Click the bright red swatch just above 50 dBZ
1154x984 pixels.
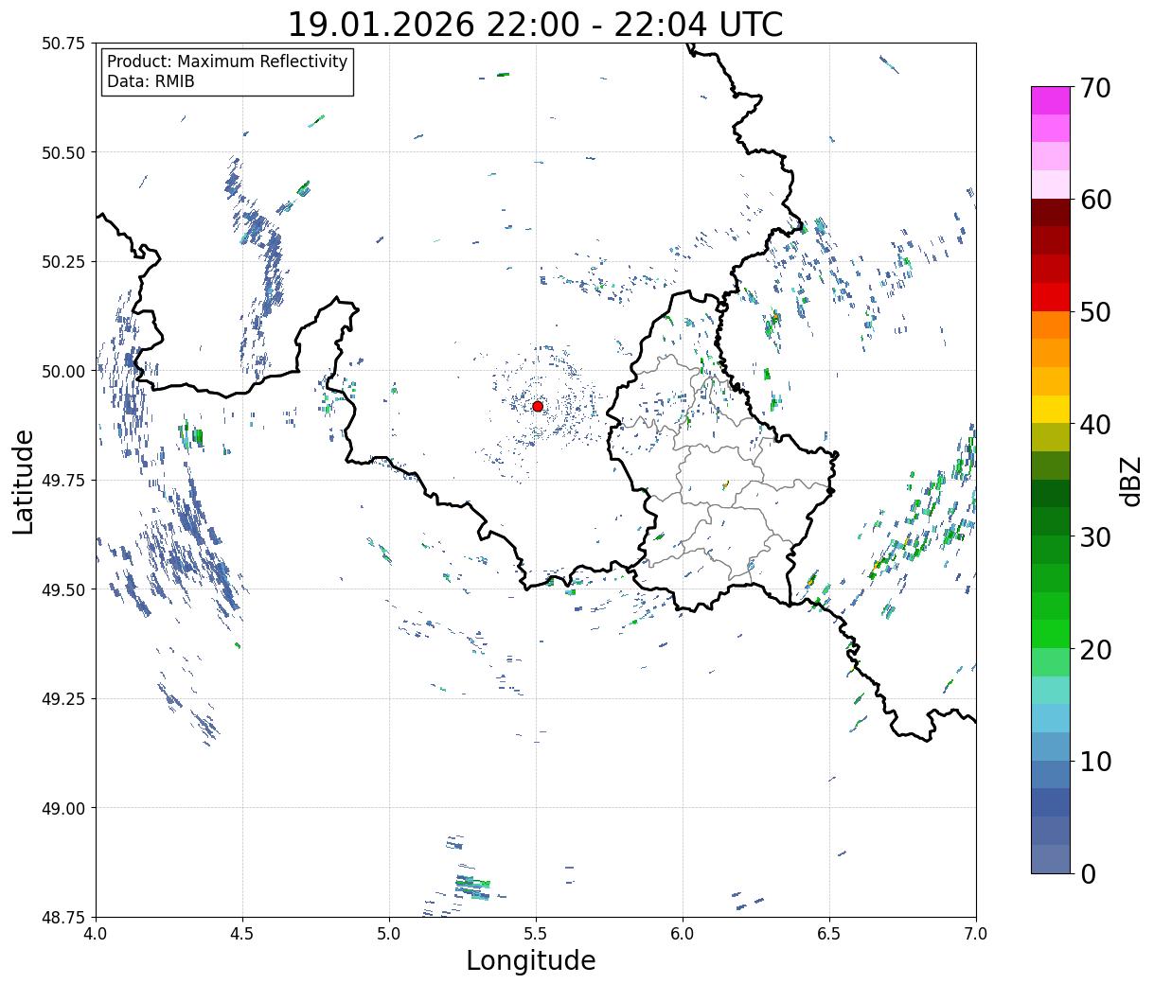point(1051,297)
